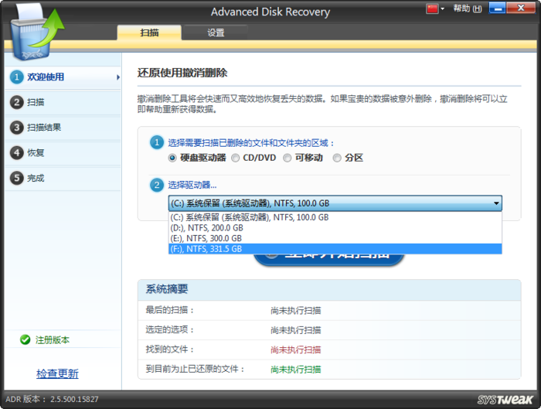Select the 可移动 radio button
Screen dimensions: 541x409
(x=287, y=158)
